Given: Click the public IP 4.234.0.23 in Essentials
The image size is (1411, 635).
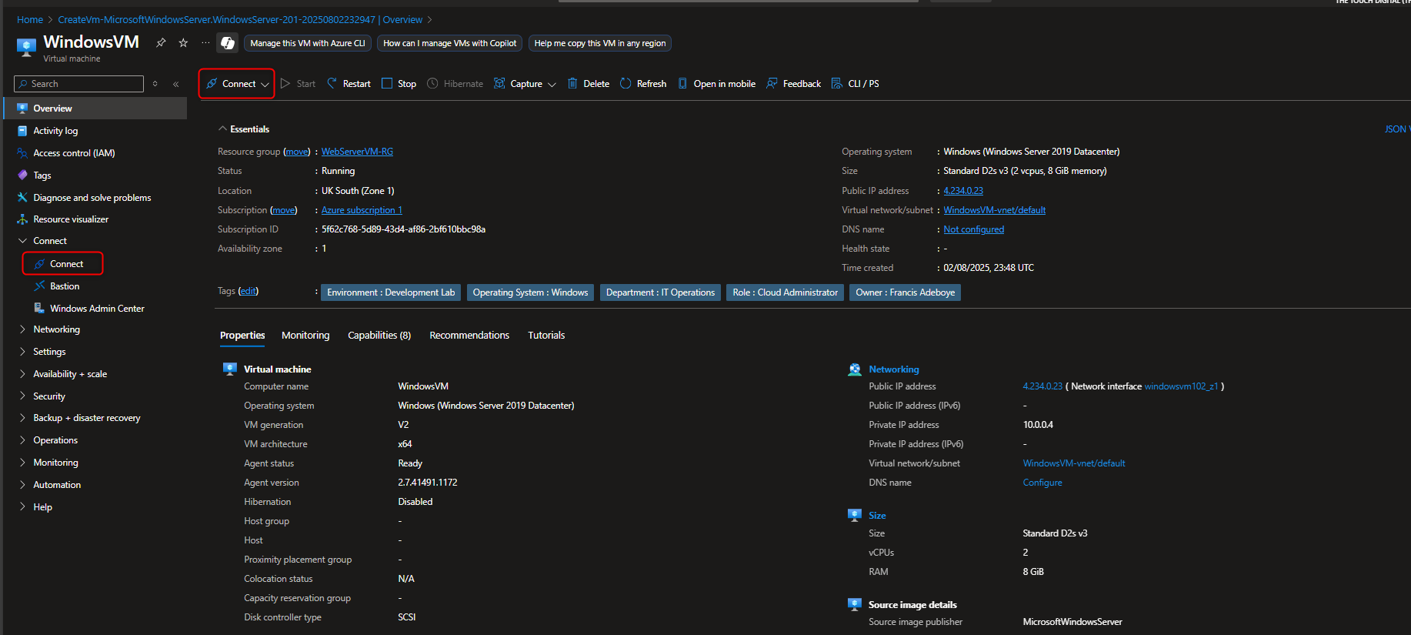Looking at the screenshot, I should (963, 191).
